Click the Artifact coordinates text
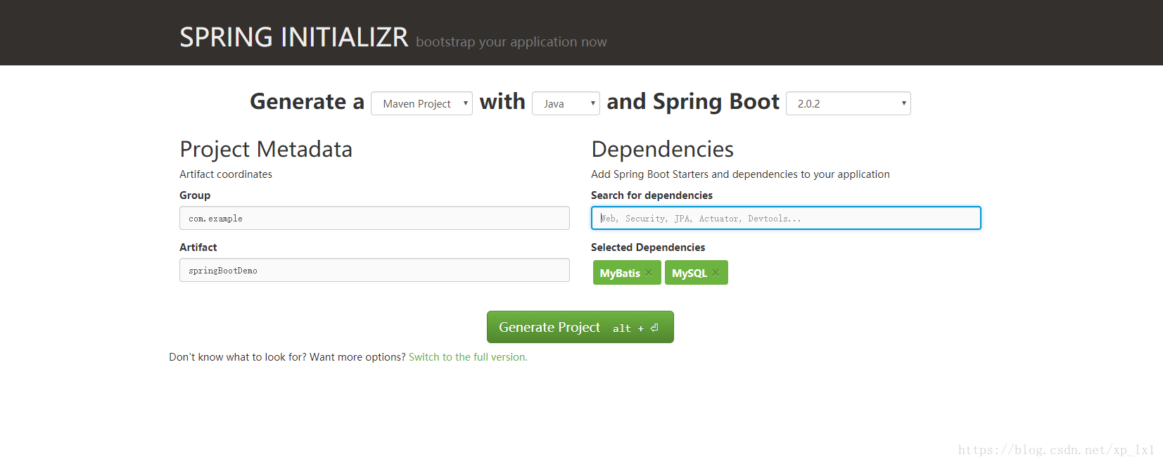The height and width of the screenshot is (464, 1163). tap(226, 174)
